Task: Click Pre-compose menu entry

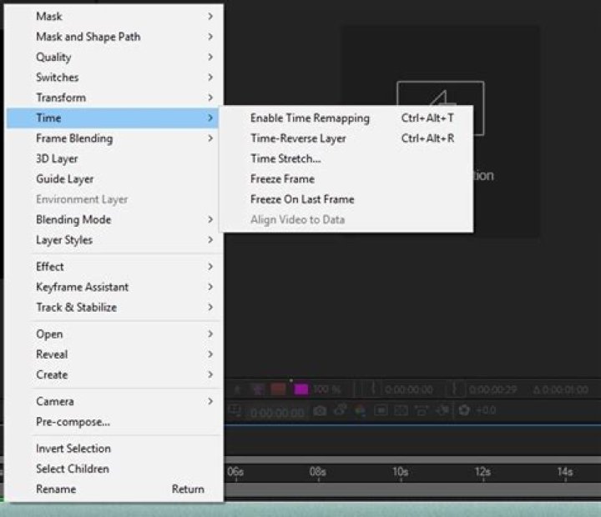Action: point(73,422)
